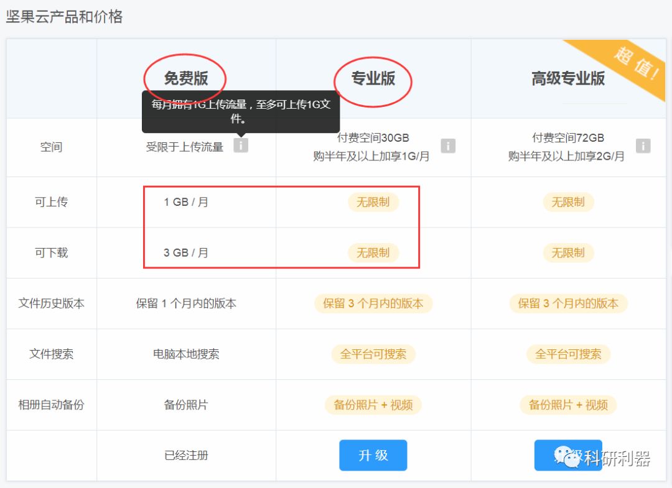The width and height of the screenshot is (672, 488).
Task: Click the 空间 row label
Action: point(52,147)
